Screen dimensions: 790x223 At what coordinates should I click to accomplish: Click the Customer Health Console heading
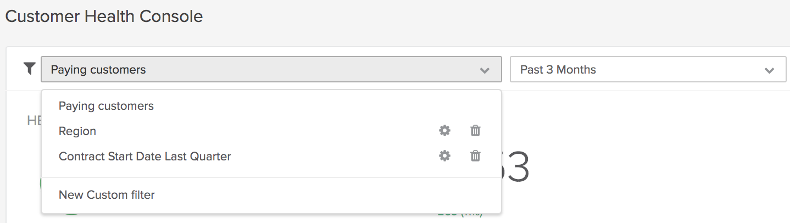tap(104, 16)
